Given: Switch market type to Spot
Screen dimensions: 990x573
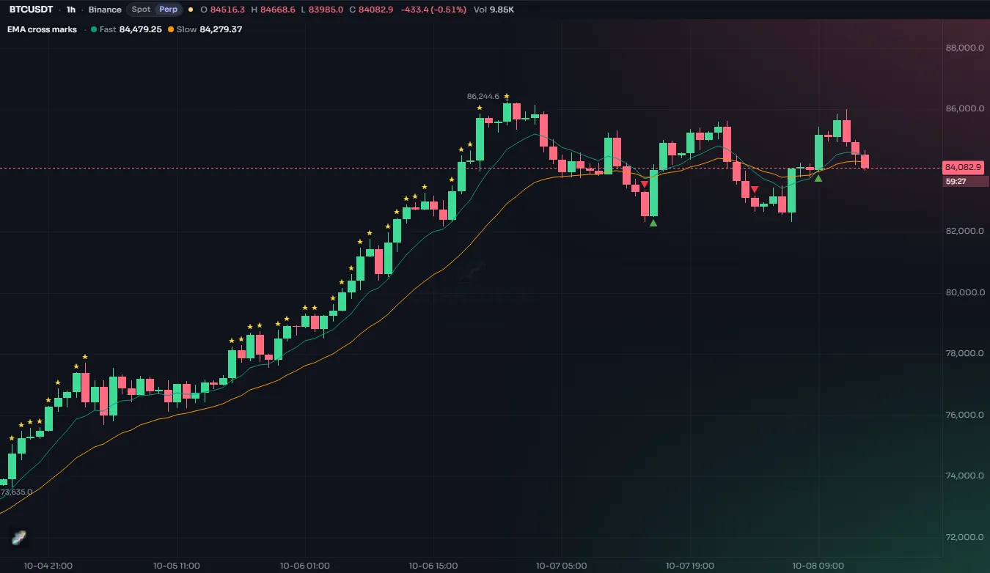Looking at the screenshot, I should (141, 10).
